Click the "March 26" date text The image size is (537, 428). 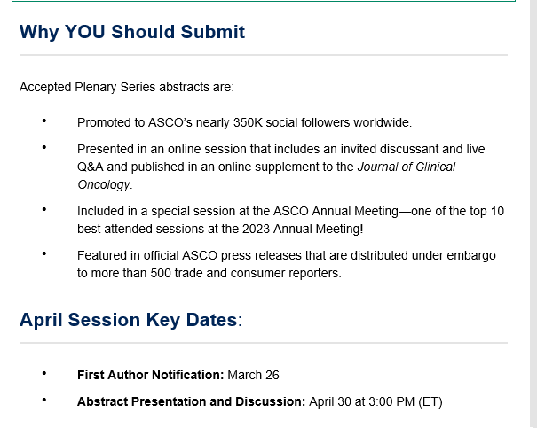coord(254,375)
